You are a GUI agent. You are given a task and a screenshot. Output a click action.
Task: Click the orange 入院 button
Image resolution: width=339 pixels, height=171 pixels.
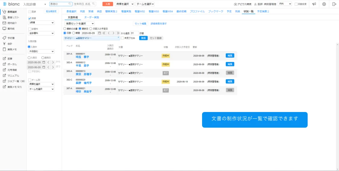click(108, 4)
